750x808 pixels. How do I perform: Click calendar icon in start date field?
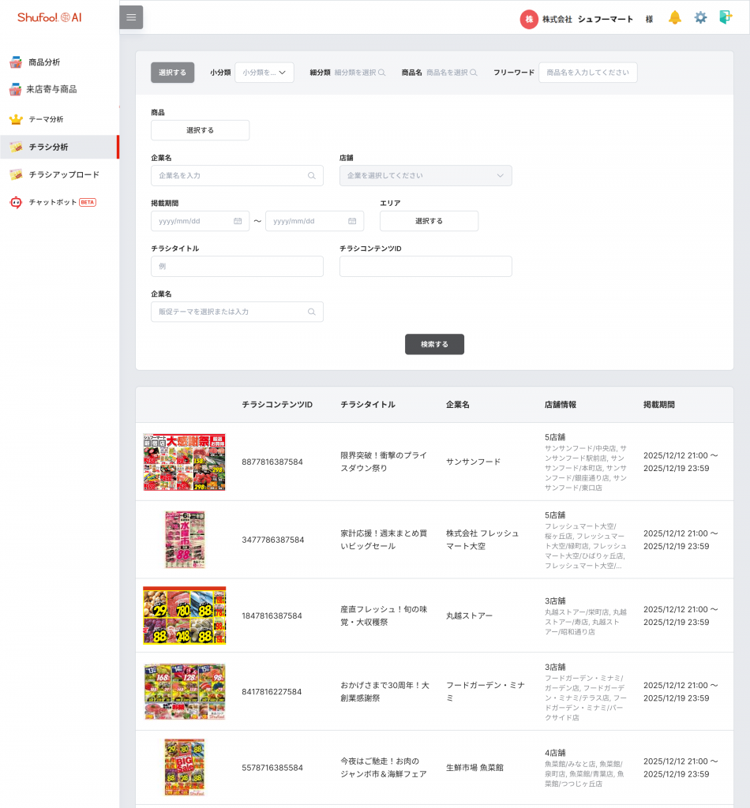click(x=238, y=221)
